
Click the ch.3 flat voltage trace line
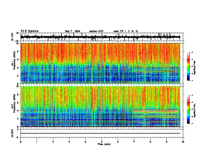[x=100, y=133]
